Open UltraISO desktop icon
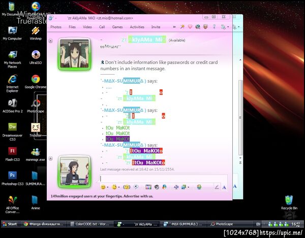Image resolution: width=305 pixels, height=238 pixels. point(36,57)
